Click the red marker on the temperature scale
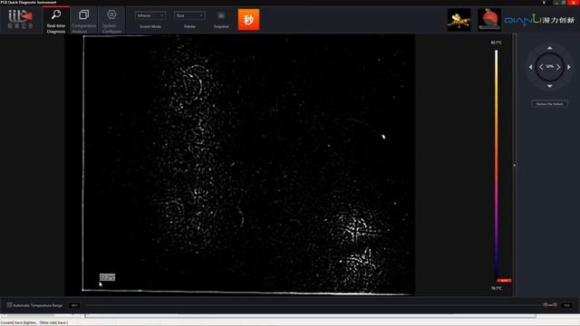Viewport: 580px width, 326px height. point(504,281)
